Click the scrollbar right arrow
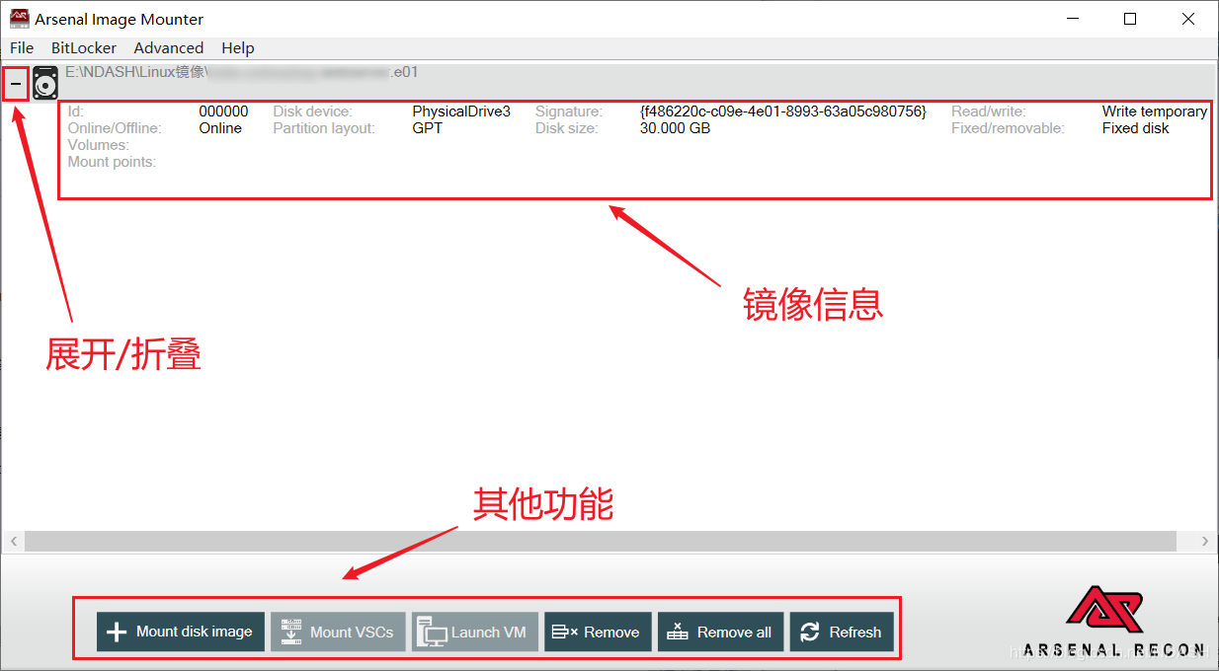 pyautogui.click(x=1205, y=541)
